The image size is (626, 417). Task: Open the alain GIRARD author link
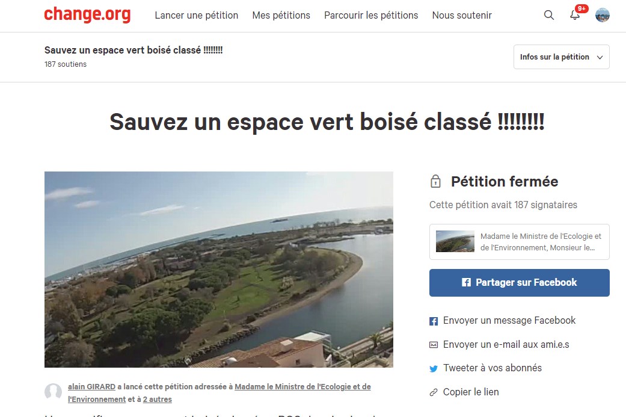[91, 387]
